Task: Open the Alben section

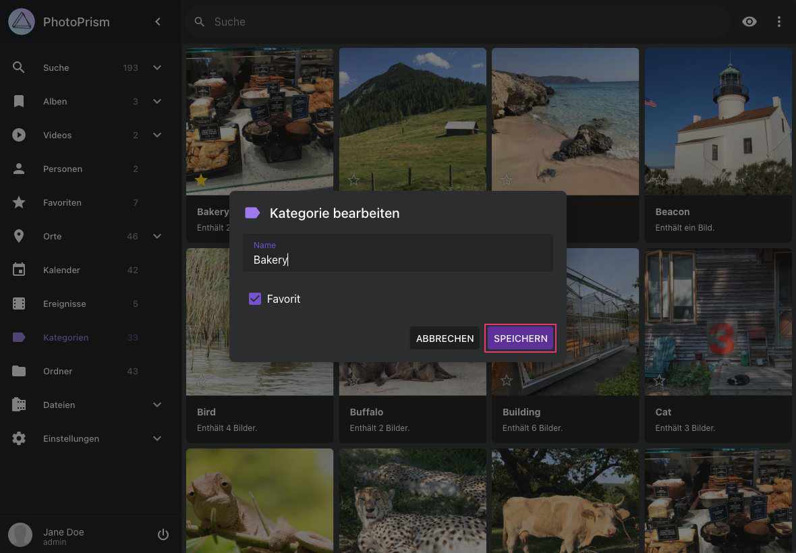Action: pos(55,101)
